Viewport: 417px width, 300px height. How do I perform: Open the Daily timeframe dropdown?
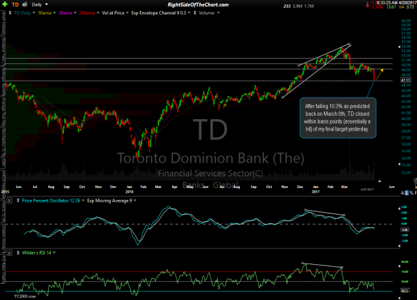tap(40, 5)
